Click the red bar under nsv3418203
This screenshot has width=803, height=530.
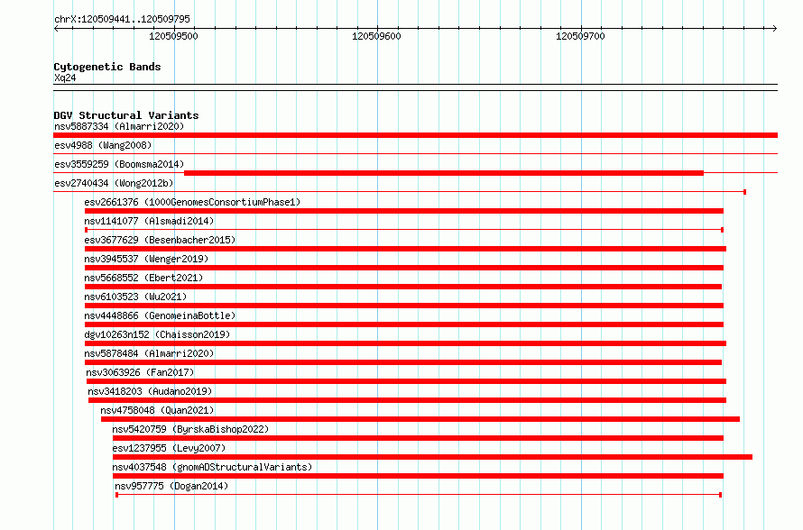407,400
